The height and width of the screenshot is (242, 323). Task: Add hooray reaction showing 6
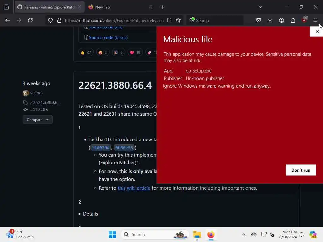point(119,53)
